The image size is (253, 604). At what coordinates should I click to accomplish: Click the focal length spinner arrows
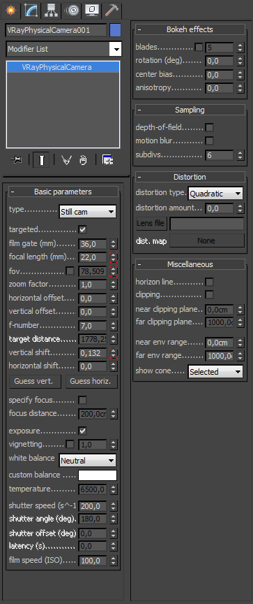point(113,257)
